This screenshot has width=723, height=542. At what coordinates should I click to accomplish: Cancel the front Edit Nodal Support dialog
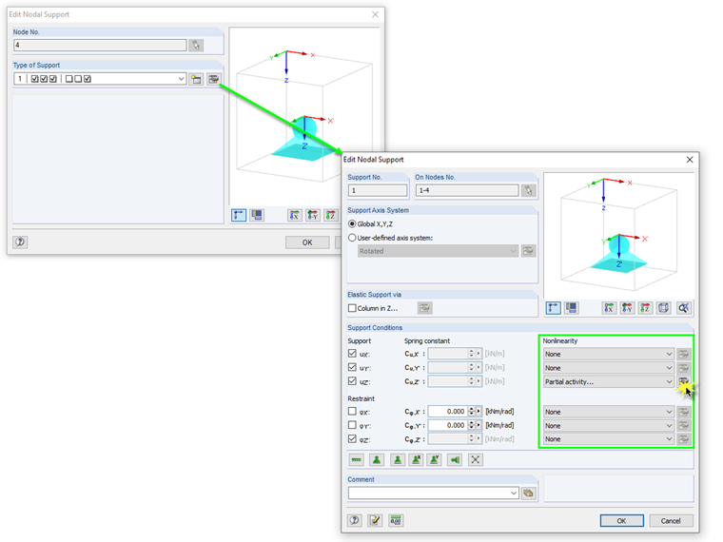click(x=671, y=521)
